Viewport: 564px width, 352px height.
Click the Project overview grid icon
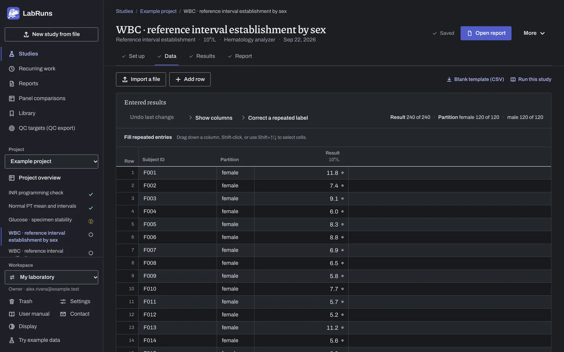(x=12, y=178)
